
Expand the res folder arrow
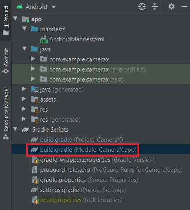pos(24,109)
